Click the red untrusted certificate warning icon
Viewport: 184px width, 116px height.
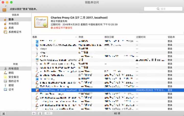[x=52, y=28]
